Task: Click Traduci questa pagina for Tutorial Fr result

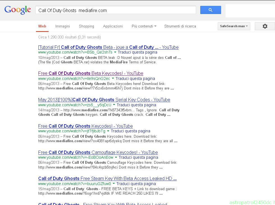Action: [x=138, y=52]
